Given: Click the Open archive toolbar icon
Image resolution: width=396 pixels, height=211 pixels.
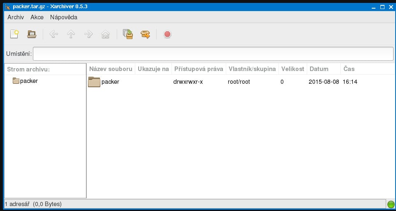Looking at the screenshot, I should point(32,34).
